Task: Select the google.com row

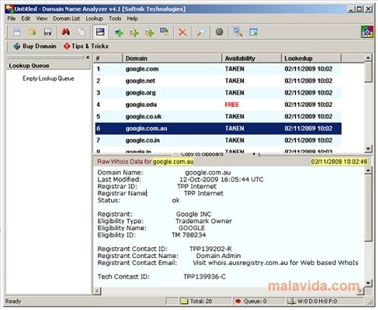Action: [218, 69]
